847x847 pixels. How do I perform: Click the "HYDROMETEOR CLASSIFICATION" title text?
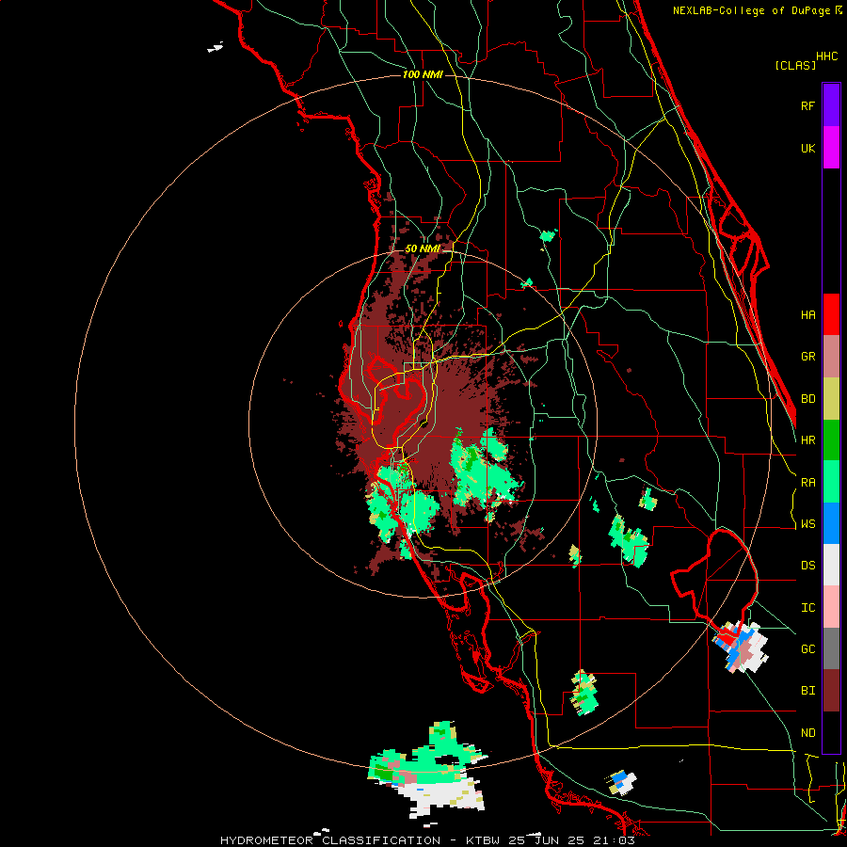coord(330,840)
